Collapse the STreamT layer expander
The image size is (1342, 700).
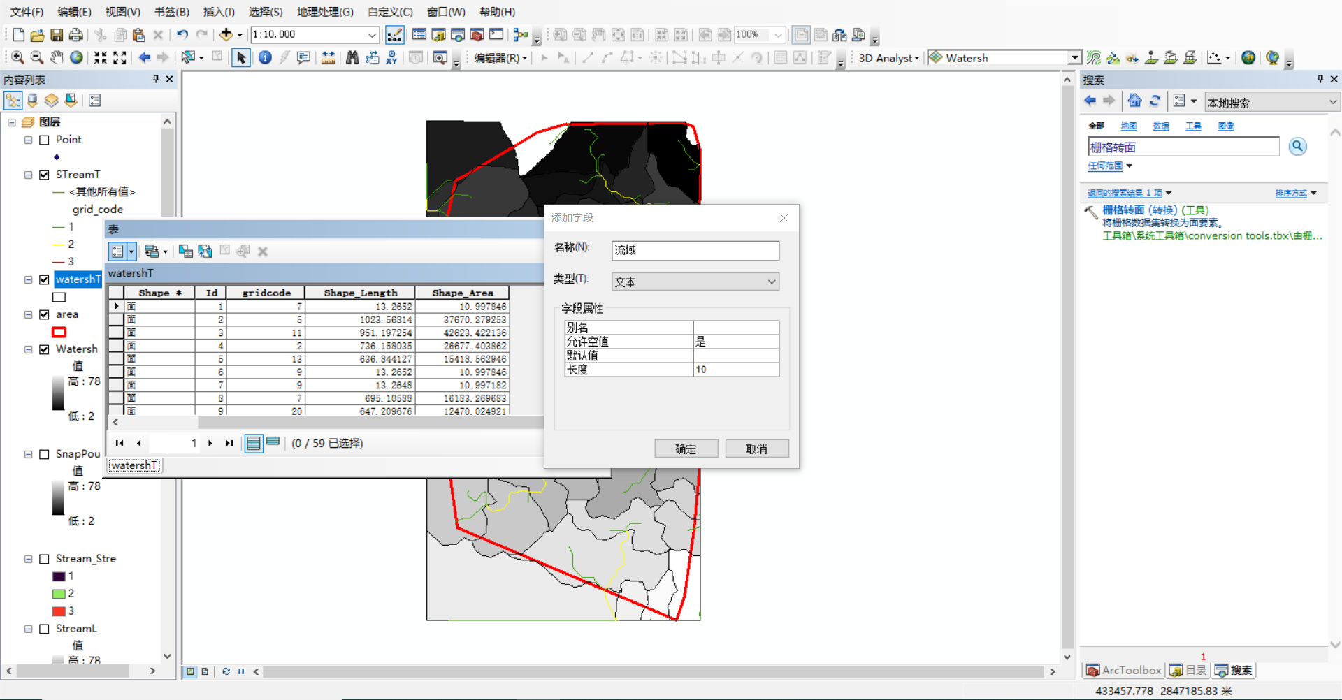28,175
